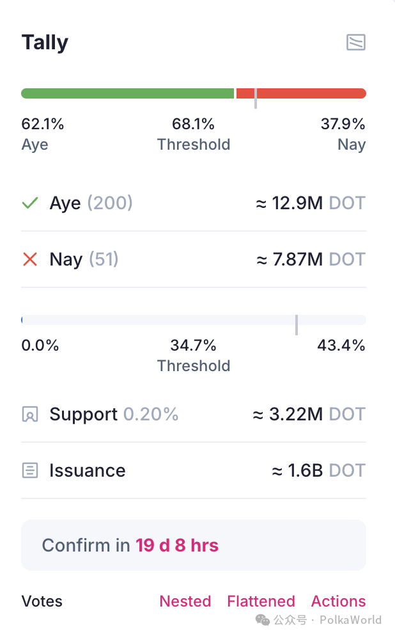Click the green Aye portion of bar

coord(128,93)
